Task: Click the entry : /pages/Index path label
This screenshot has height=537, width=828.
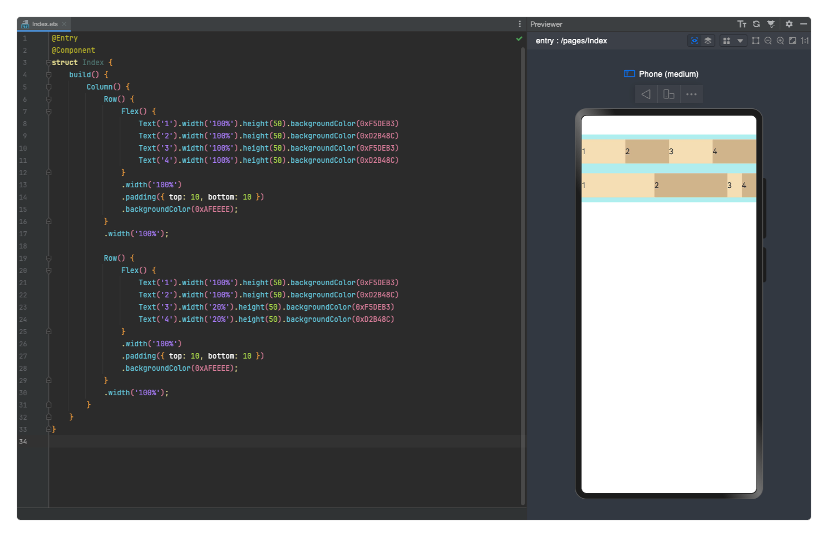Action: tap(571, 41)
